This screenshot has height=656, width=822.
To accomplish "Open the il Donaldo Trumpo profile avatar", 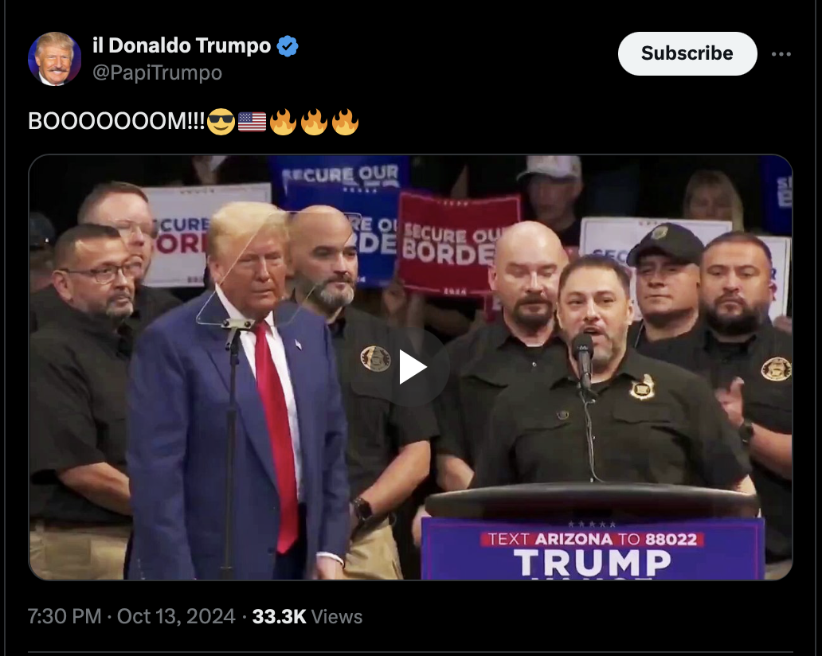I will point(54,58).
